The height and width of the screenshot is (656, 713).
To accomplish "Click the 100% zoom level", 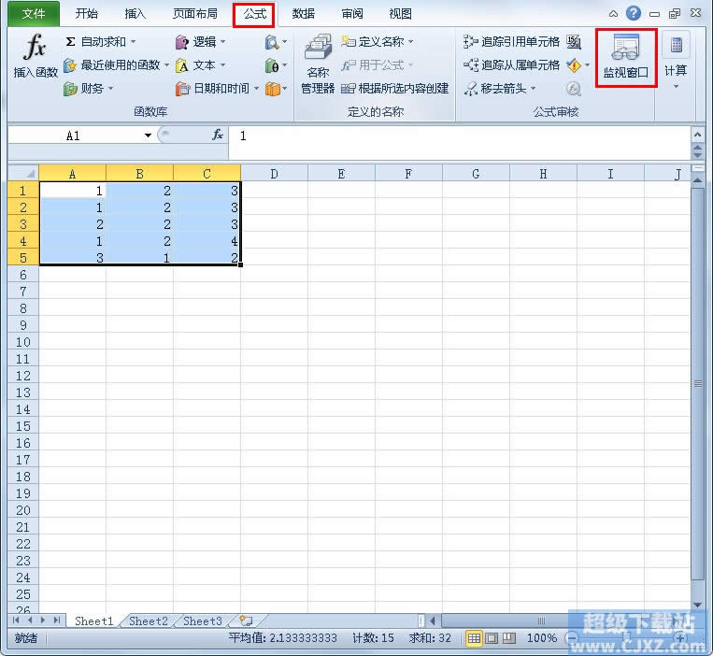I will tap(542, 638).
